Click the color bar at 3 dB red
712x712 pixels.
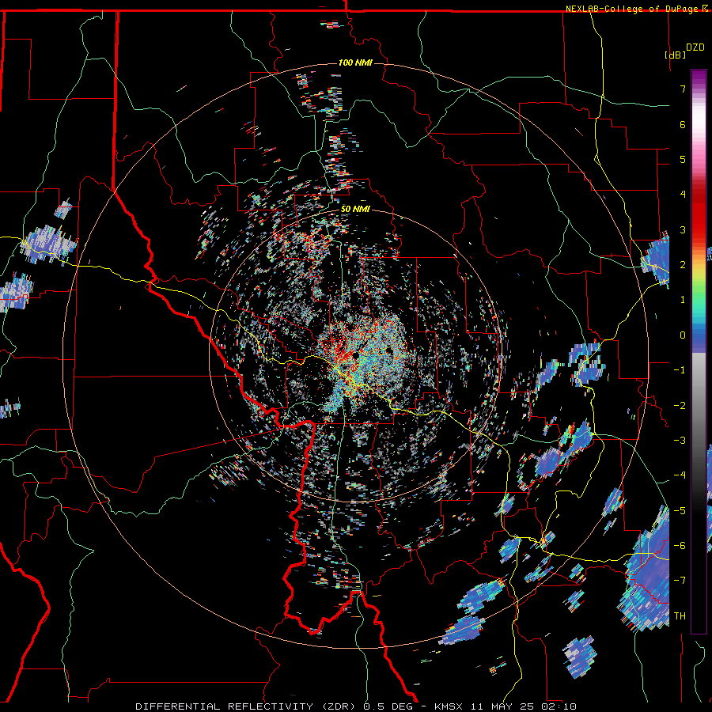click(x=699, y=229)
